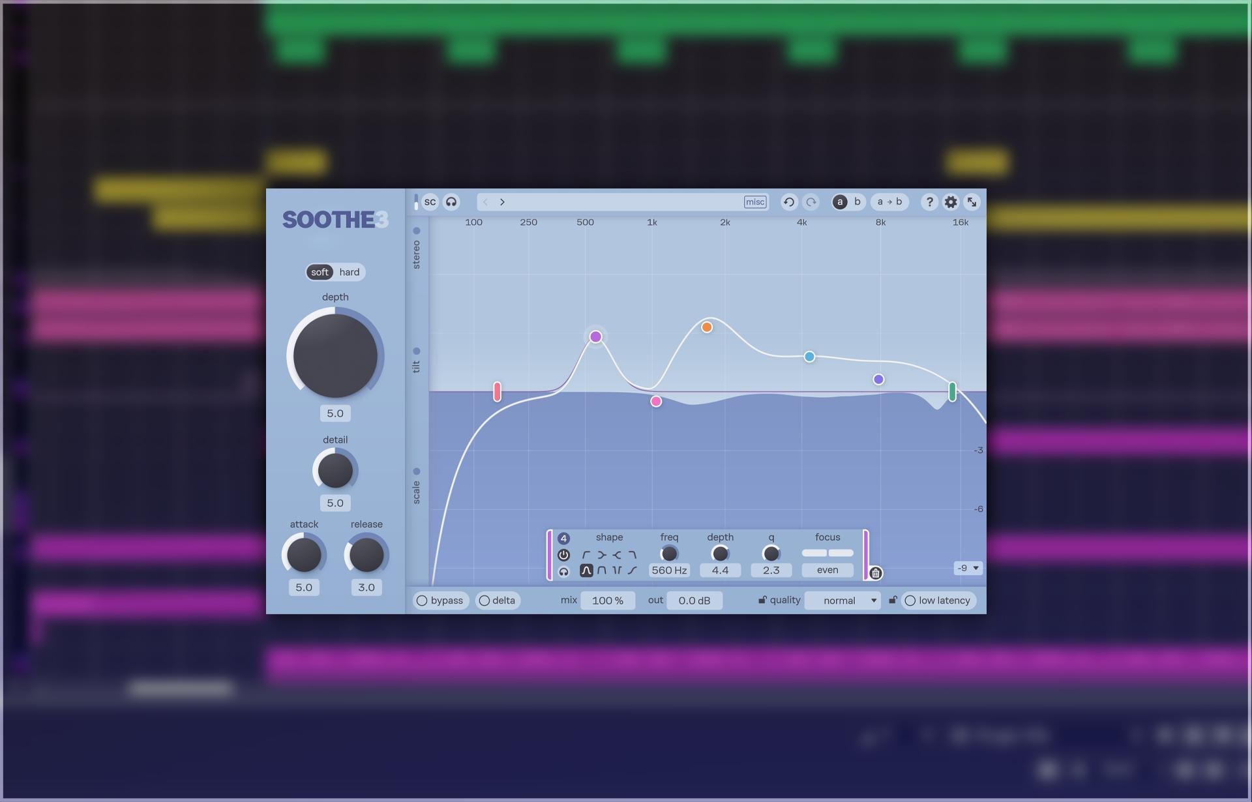The image size is (1252, 802).
Task: Click the left focus bar segment
Action: click(x=814, y=553)
